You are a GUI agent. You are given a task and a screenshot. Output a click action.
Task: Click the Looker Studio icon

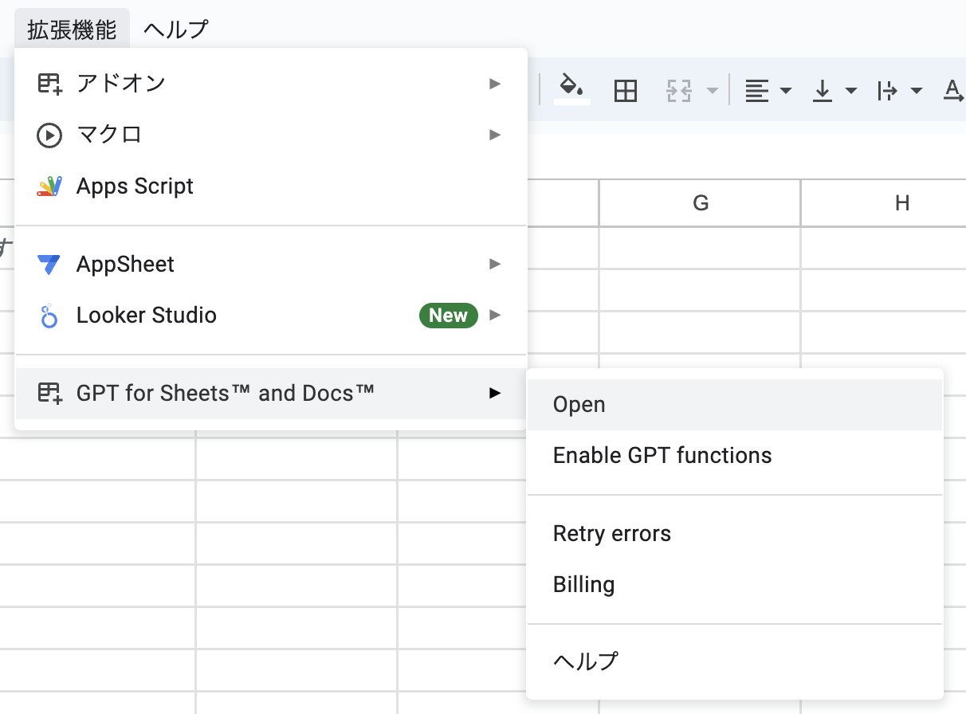click(x=49, y=315)
